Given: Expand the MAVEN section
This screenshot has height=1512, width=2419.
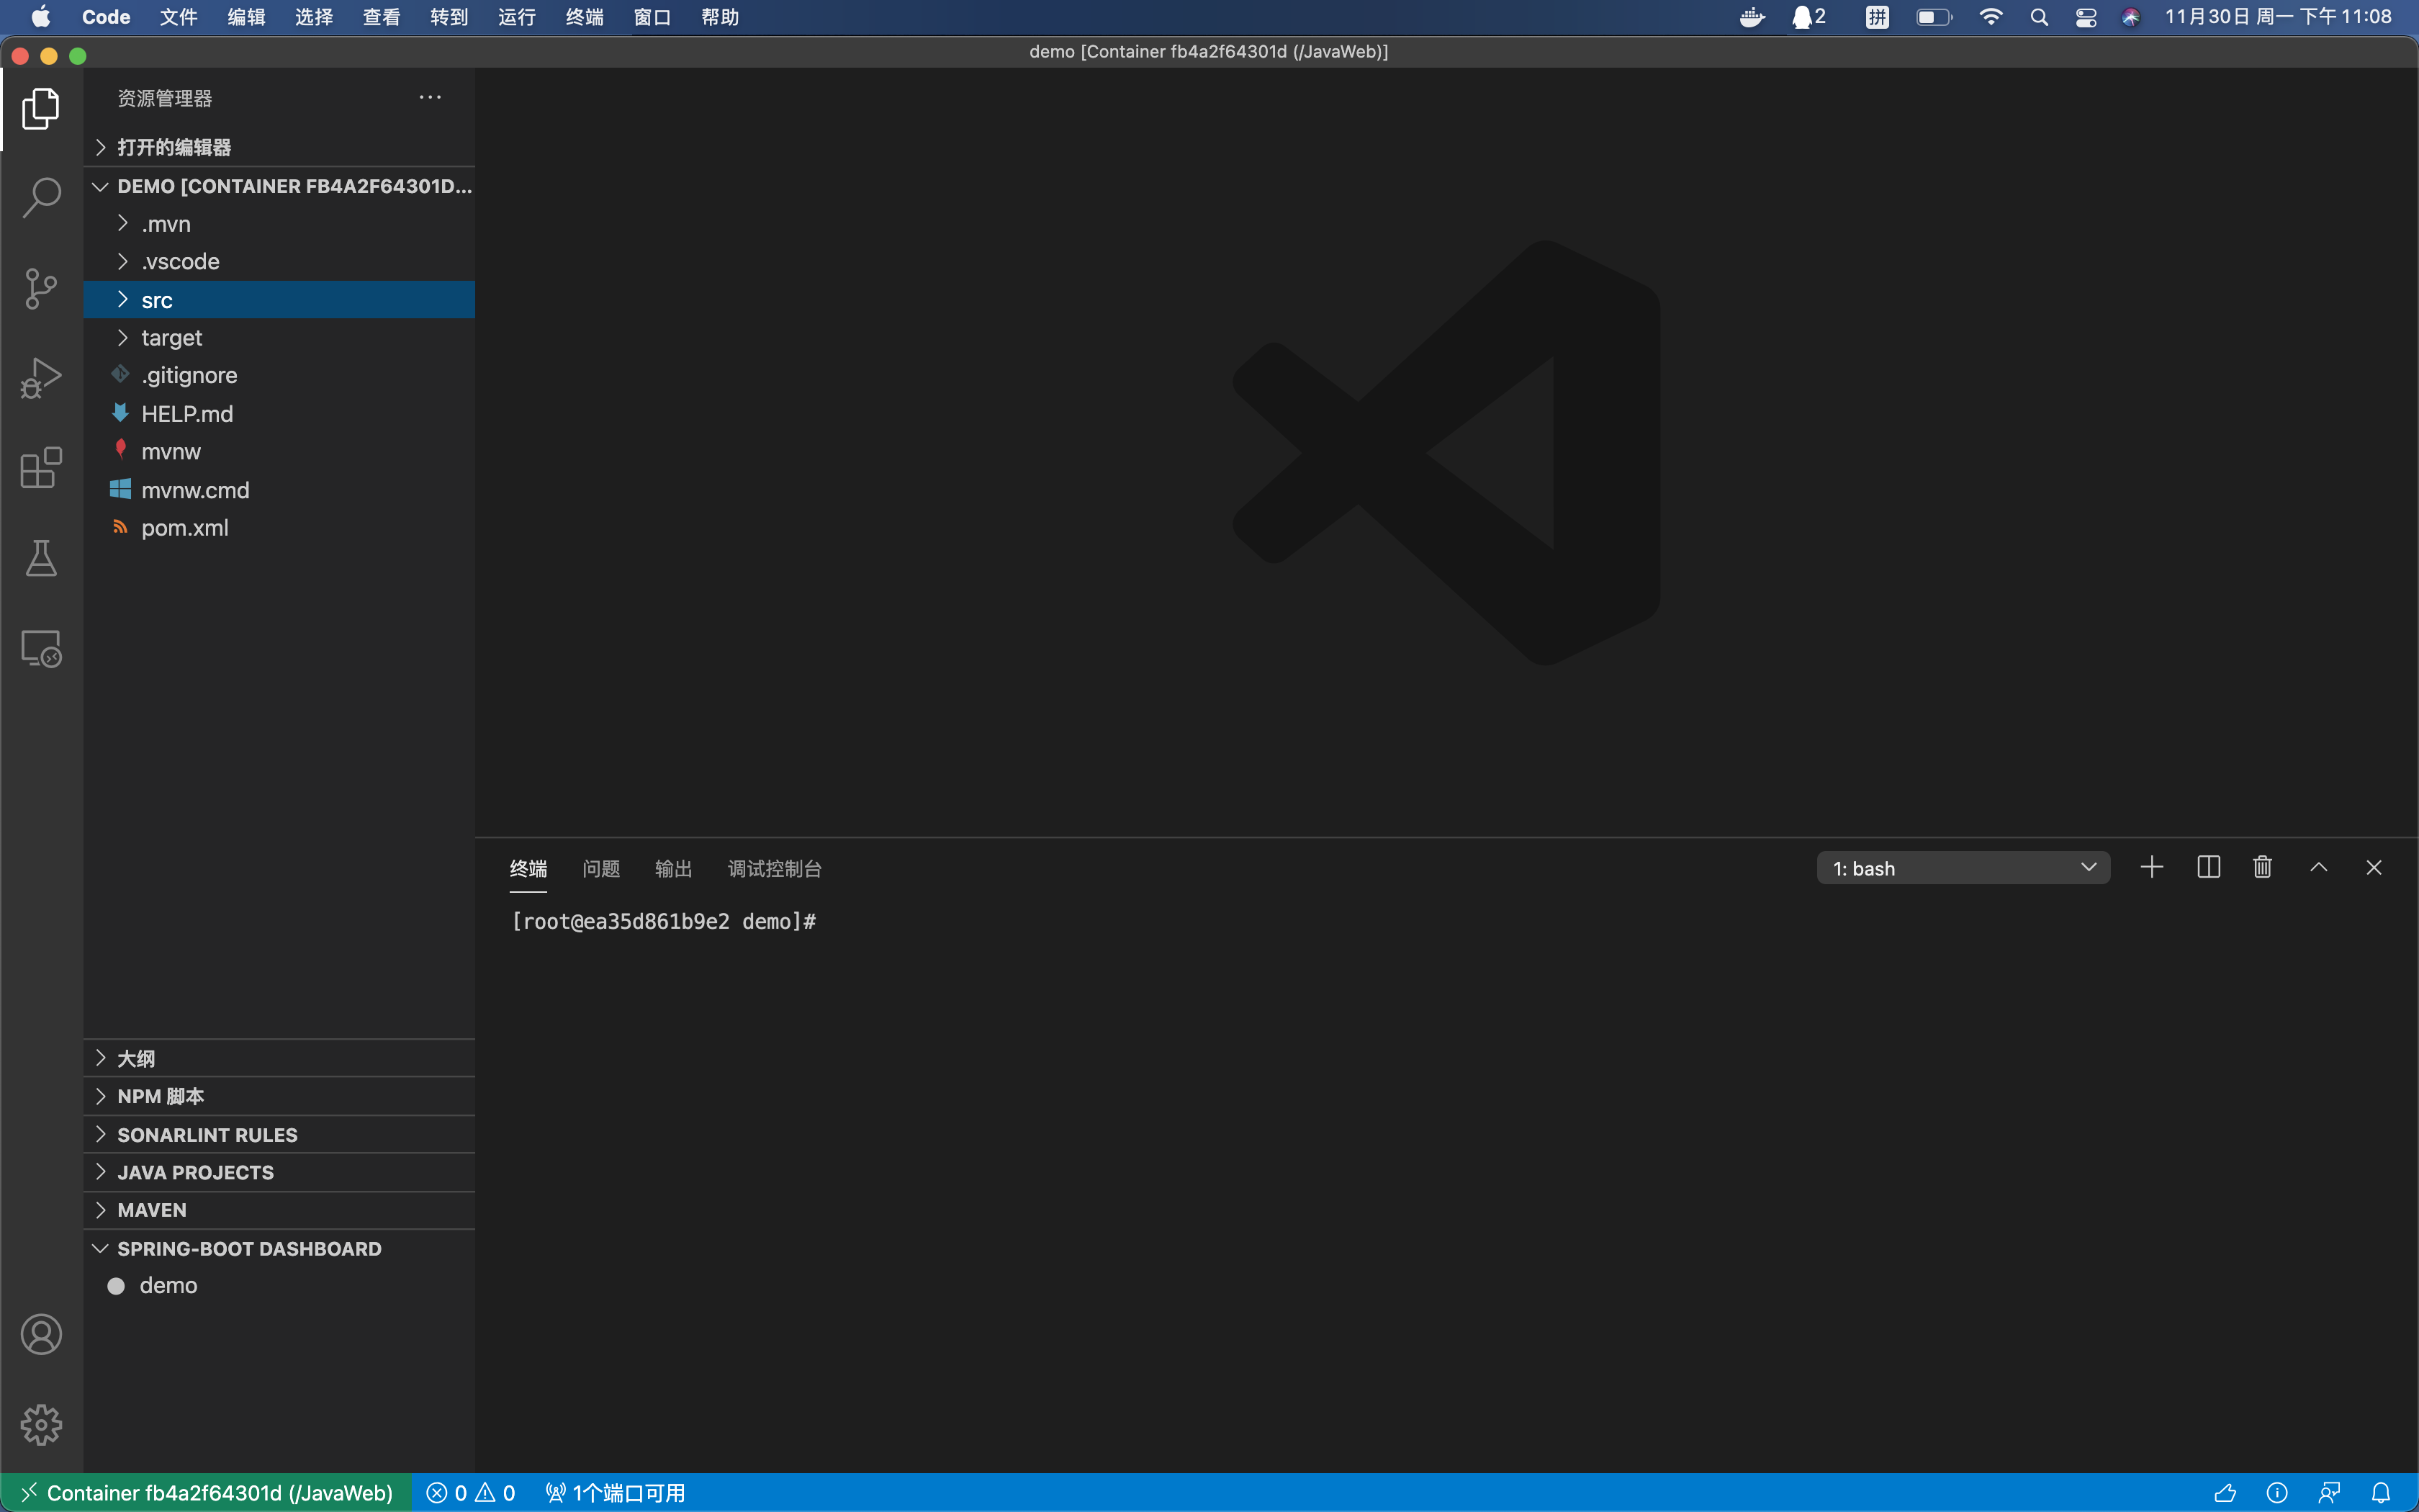Looking at the screenshot, I should pos(279,1210).
